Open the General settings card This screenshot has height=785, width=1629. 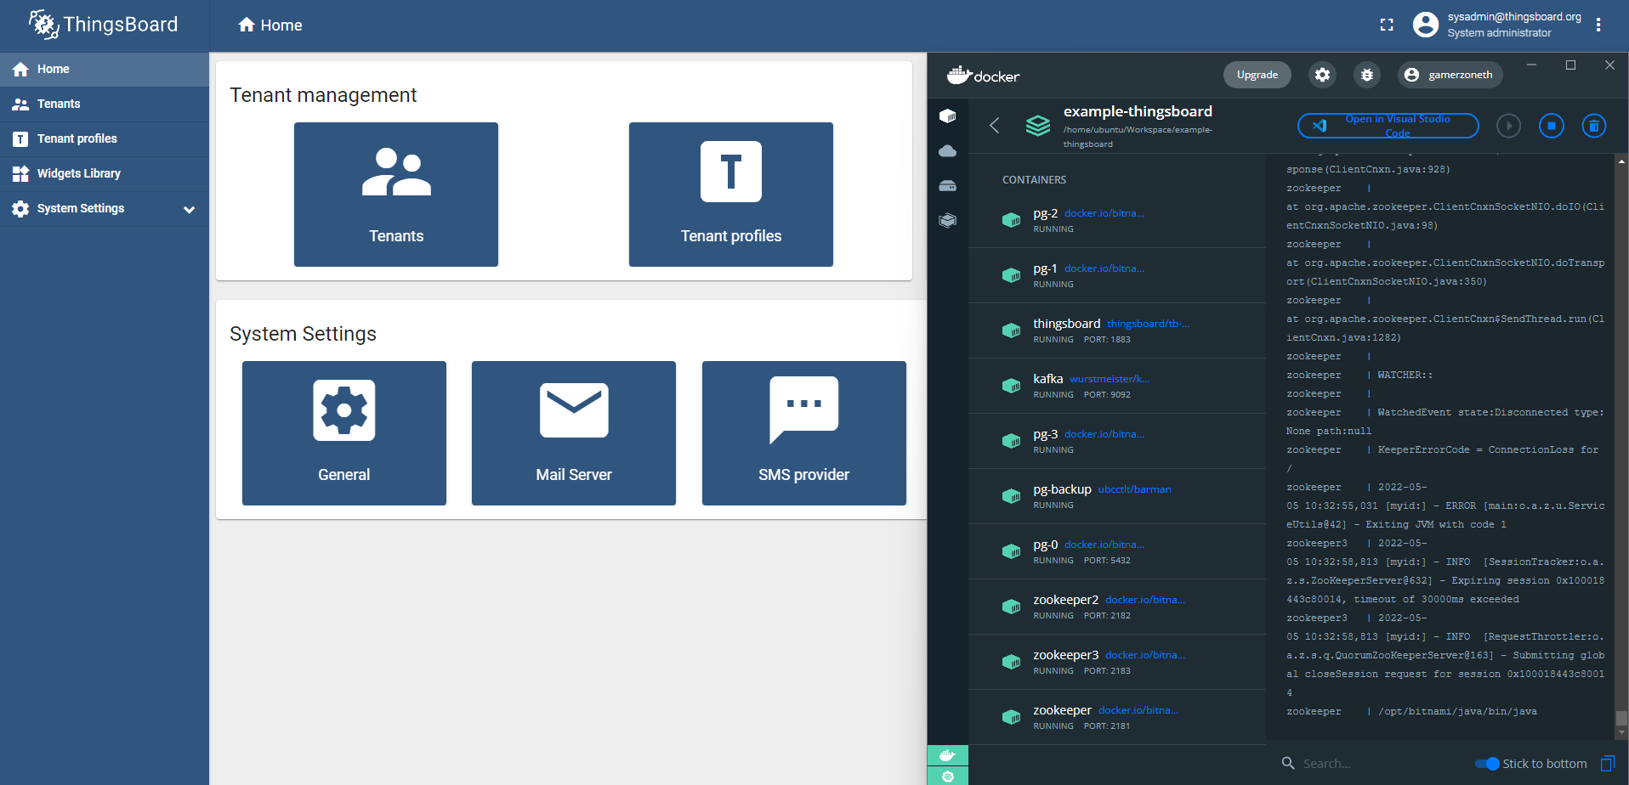(x=344, y=433)
